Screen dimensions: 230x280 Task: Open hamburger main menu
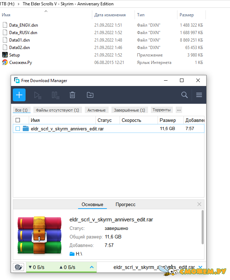click(199, 95)
